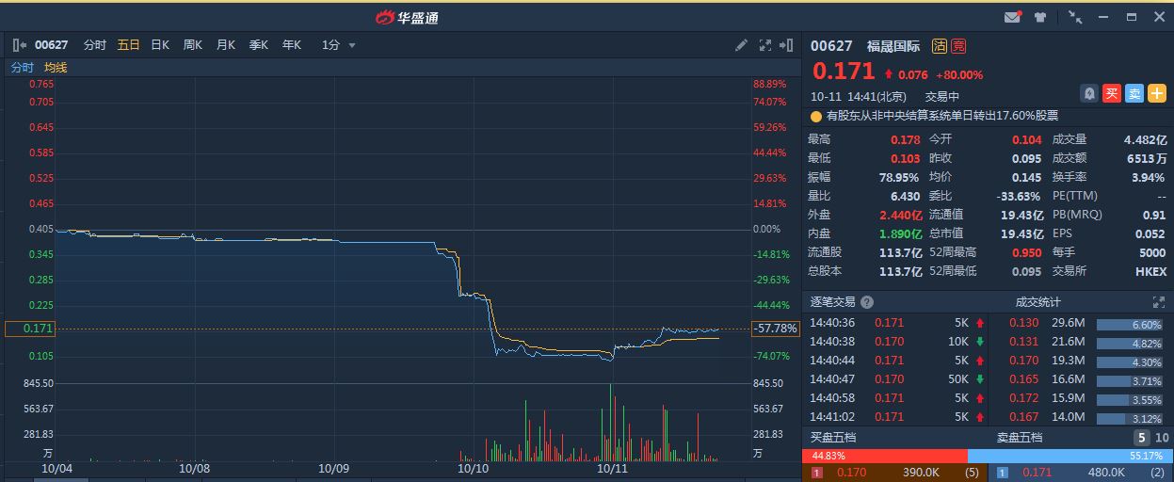The image size is (1174, 482).
Task: Click the pencil drawing tool icon
Action: click(x=741, y=44)
